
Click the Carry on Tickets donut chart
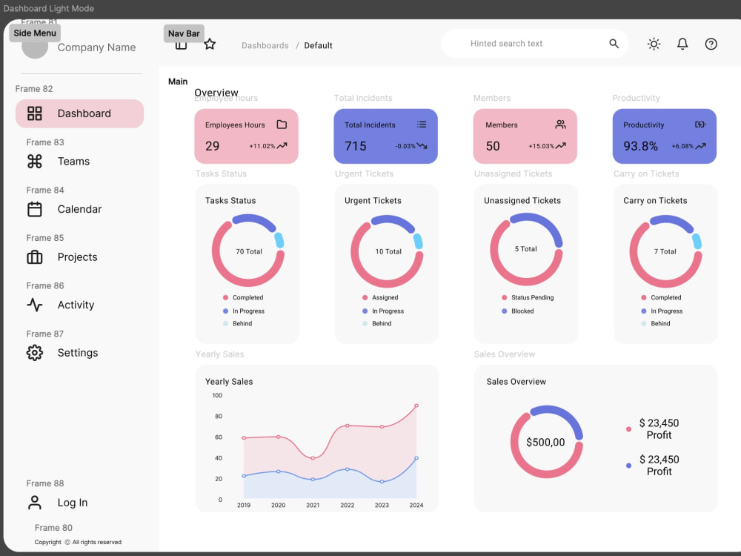pos(666,251)
